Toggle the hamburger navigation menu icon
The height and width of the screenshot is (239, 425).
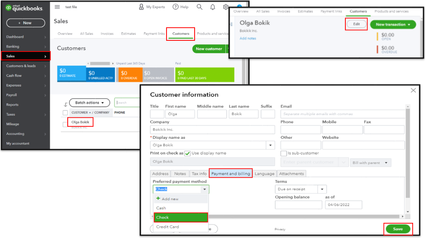click(57, 7)
